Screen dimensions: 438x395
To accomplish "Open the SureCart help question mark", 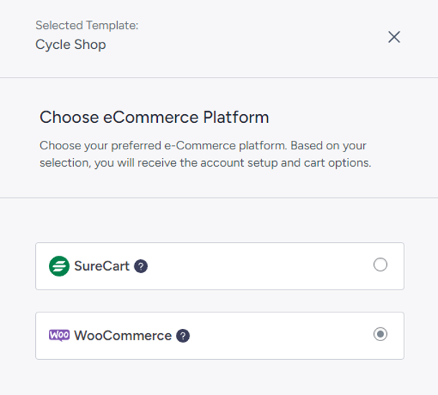I will point(141,266).
